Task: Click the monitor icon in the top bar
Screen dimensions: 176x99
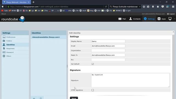Action: tap(170, 19)
